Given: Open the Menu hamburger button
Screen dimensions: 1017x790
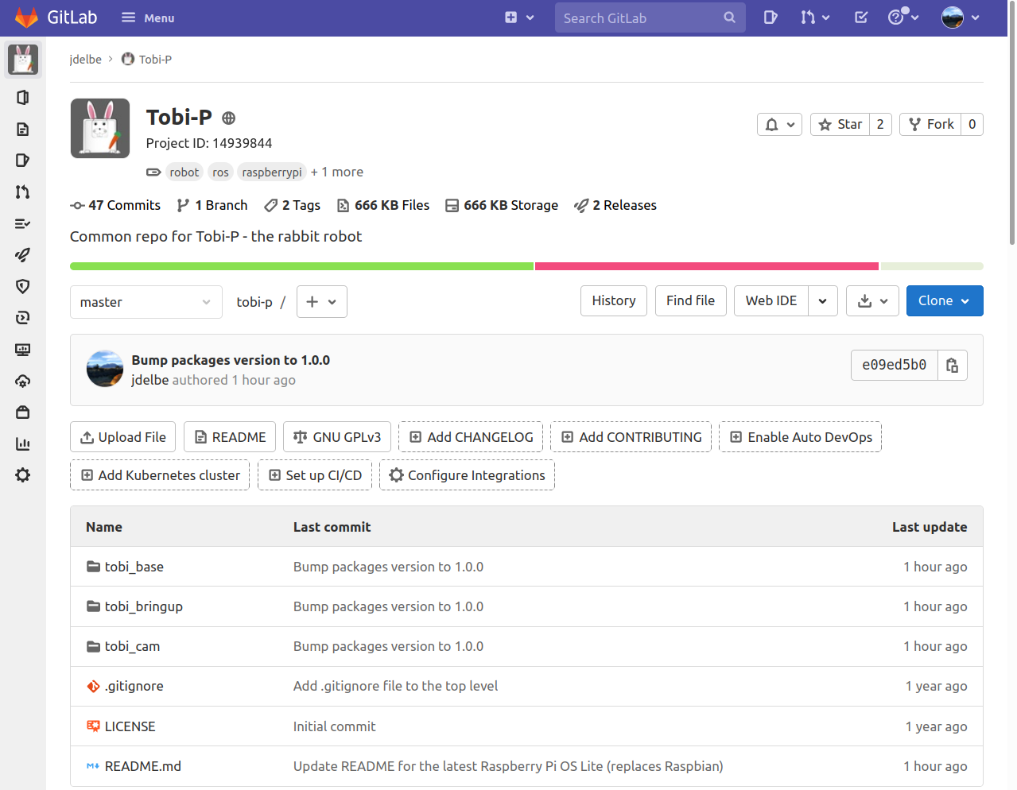Looking at the screenshot, I should [x=148, y=17].
